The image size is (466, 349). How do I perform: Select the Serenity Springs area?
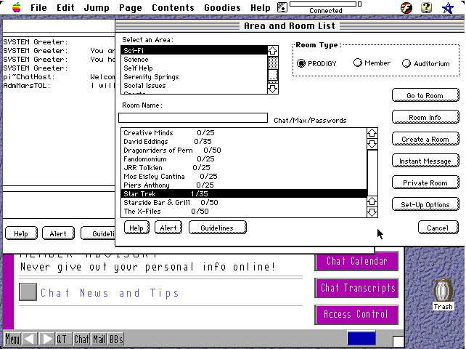(x=195, y=77)
